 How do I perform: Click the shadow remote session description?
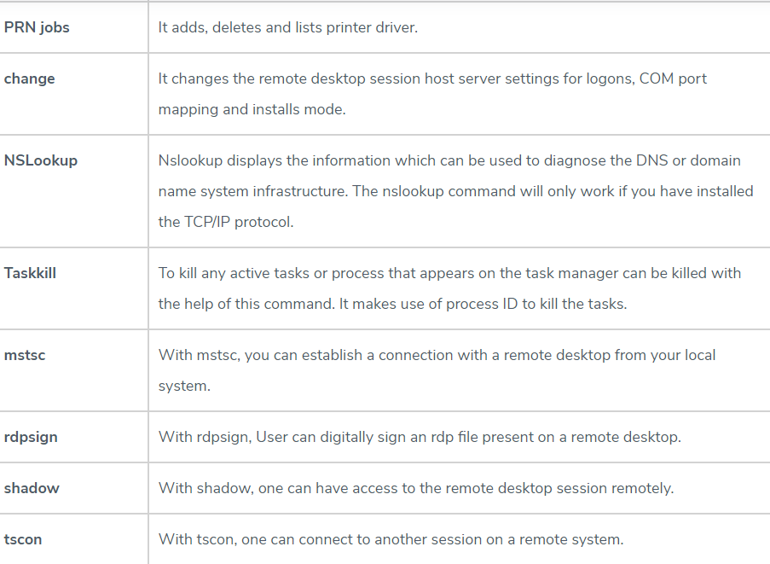[415, 488]
